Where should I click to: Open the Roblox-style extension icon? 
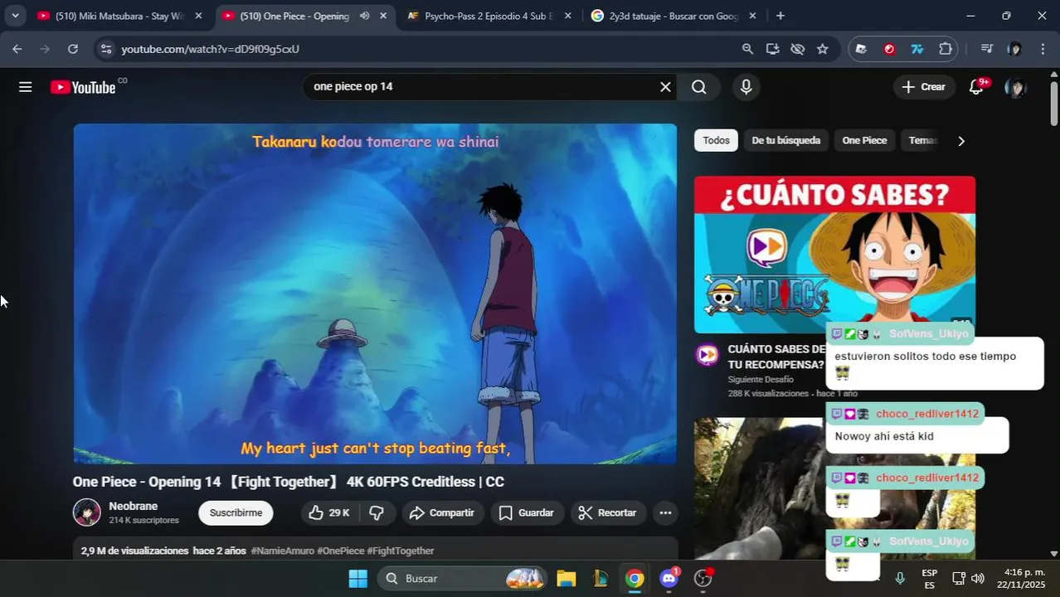(861, 49)
